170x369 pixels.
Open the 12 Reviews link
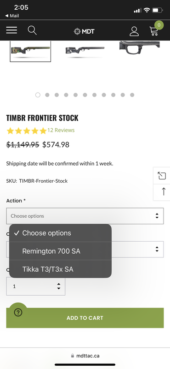click(61, 130)
